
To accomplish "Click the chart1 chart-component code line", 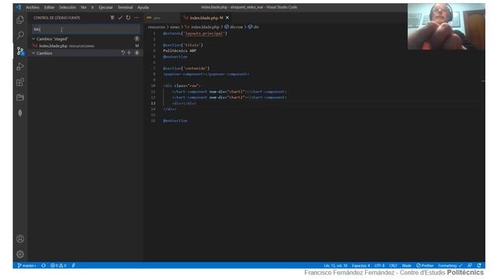I will click(x=229, y=91).
